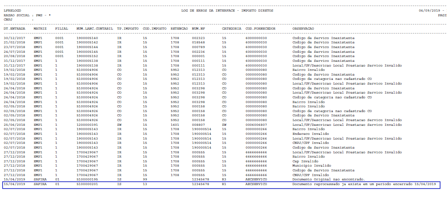Click supplier code 0006006807

click(256, 125)
